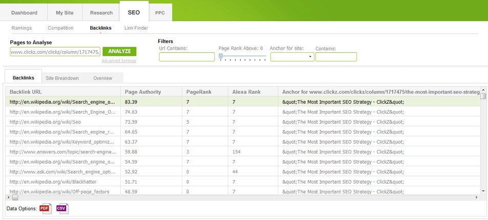Show the Backlinks results tab
488x220 pixels.
click(24, 78)
